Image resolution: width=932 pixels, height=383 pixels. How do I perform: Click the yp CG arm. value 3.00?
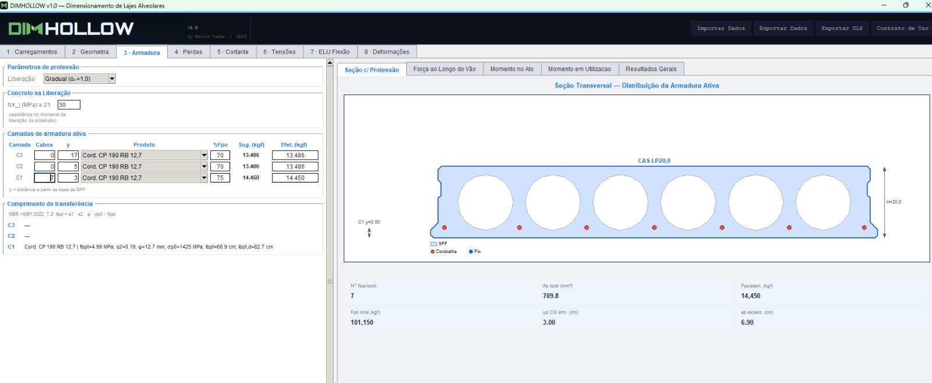point(549,322)
